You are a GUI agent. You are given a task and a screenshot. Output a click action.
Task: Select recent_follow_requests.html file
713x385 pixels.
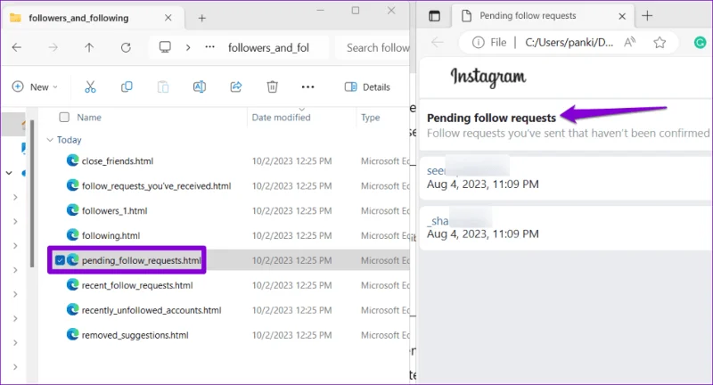pos(137,285)
